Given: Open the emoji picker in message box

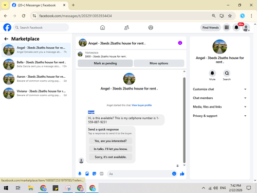Looking at the screenshot, I should tap(174, 173).
